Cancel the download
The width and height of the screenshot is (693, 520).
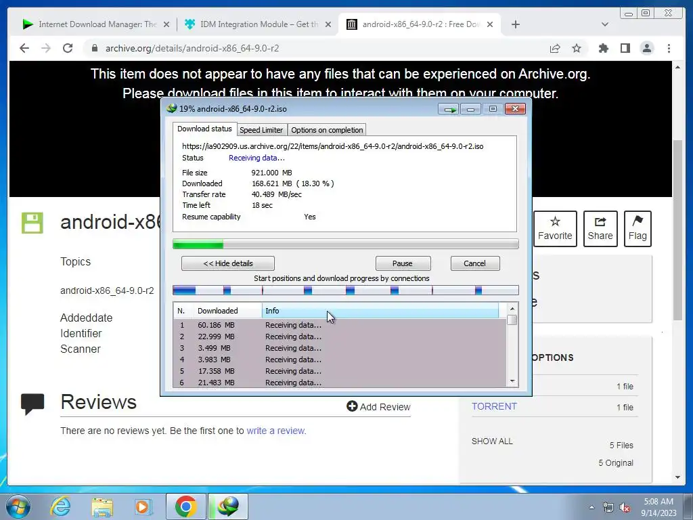pos(474,263)
